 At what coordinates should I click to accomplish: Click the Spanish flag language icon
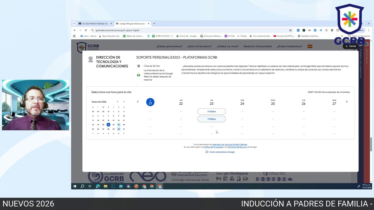pyautogui.click(x=310, y=46)
